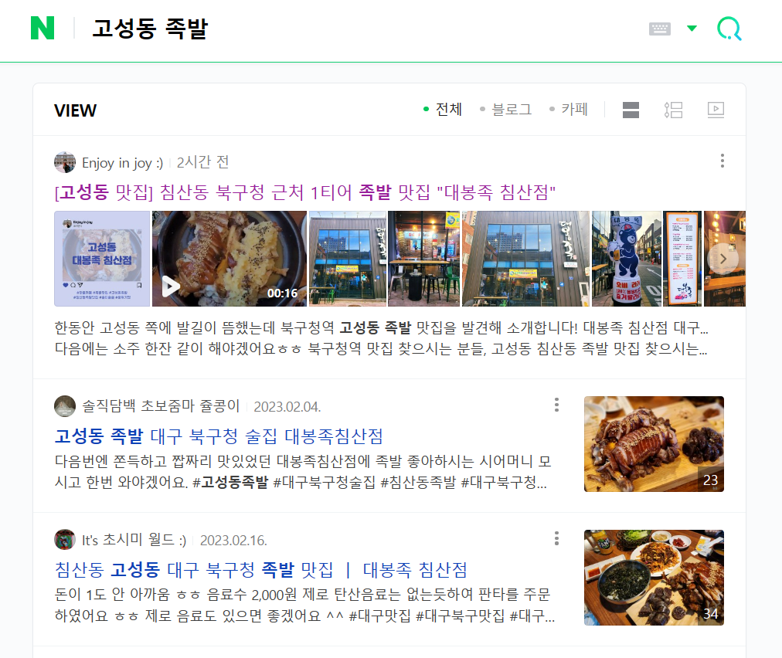782x658 pixels.
Task: Click the green search magnifier icon
Action: [729, 29]
